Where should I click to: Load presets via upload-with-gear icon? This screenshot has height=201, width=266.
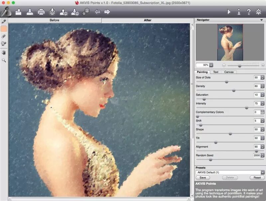pos(64,12)
